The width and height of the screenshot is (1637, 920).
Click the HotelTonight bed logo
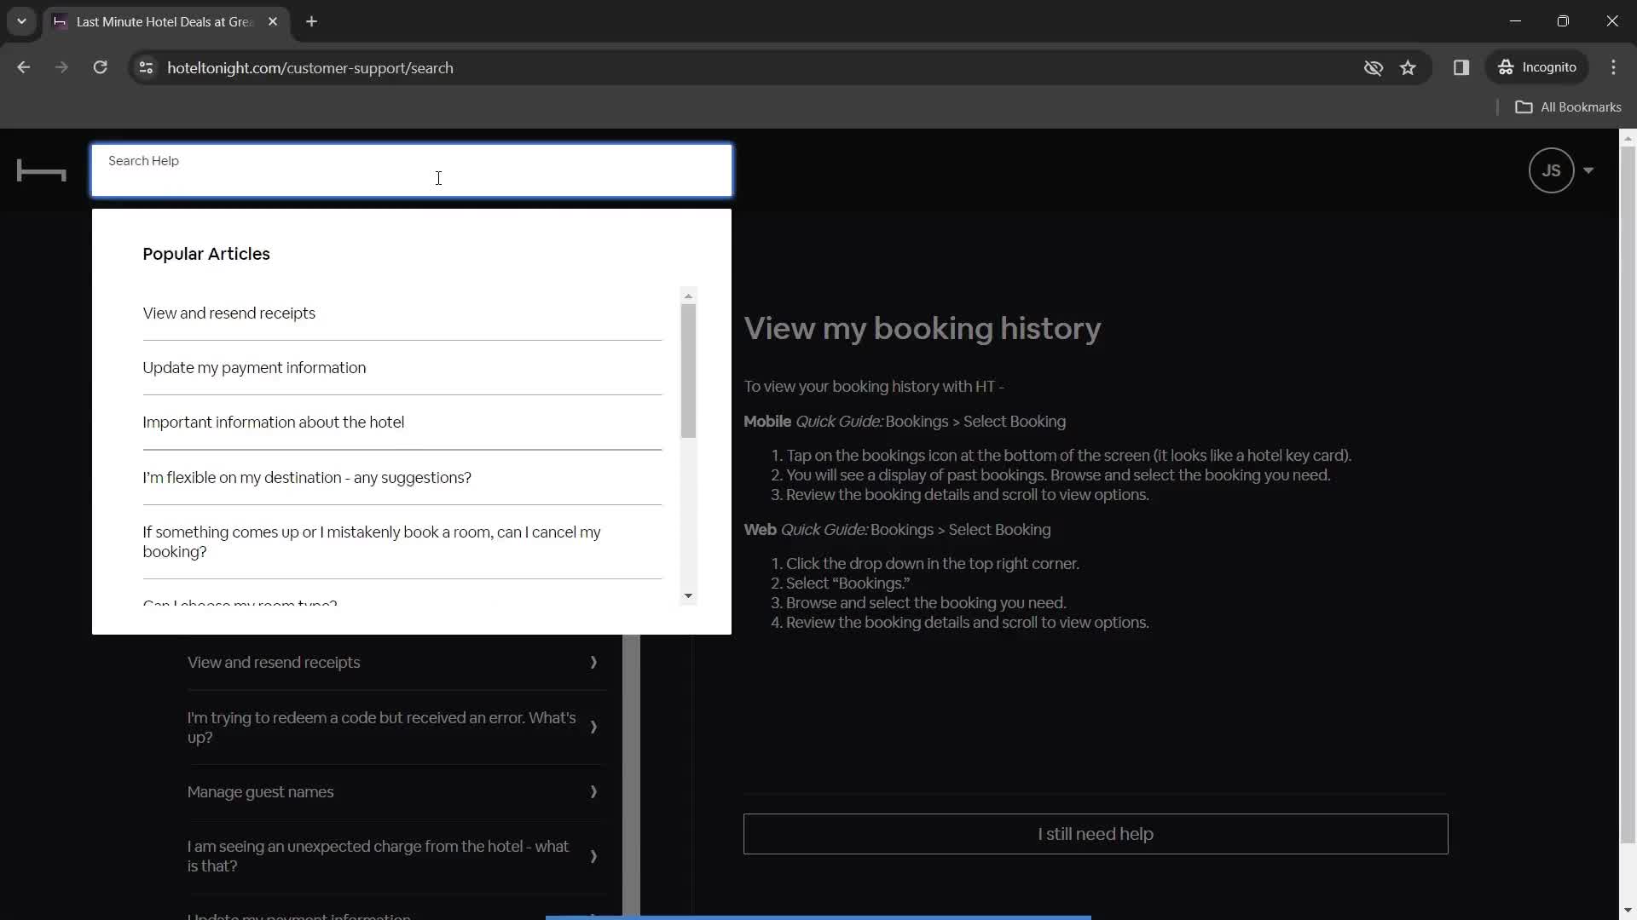tap(41, 171)
